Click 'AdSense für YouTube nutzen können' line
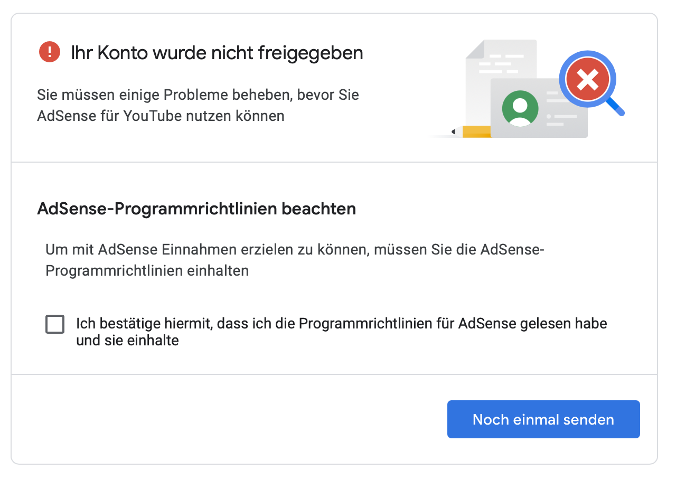The image size is (676, 489). click(x=161, y=116)
